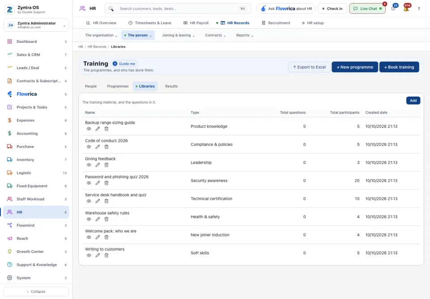View Service desk handbook eye icon

[89, 201]
